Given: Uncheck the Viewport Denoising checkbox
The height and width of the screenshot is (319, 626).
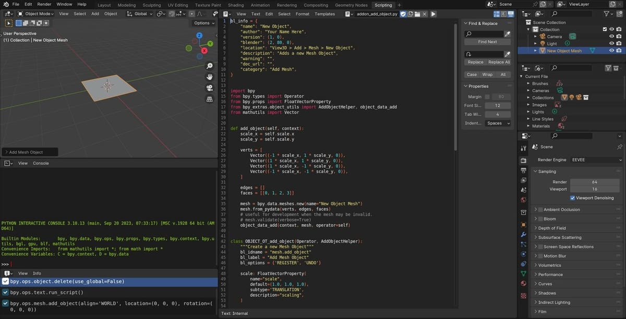Looking at the screenshot, I should tap(573, 198).
